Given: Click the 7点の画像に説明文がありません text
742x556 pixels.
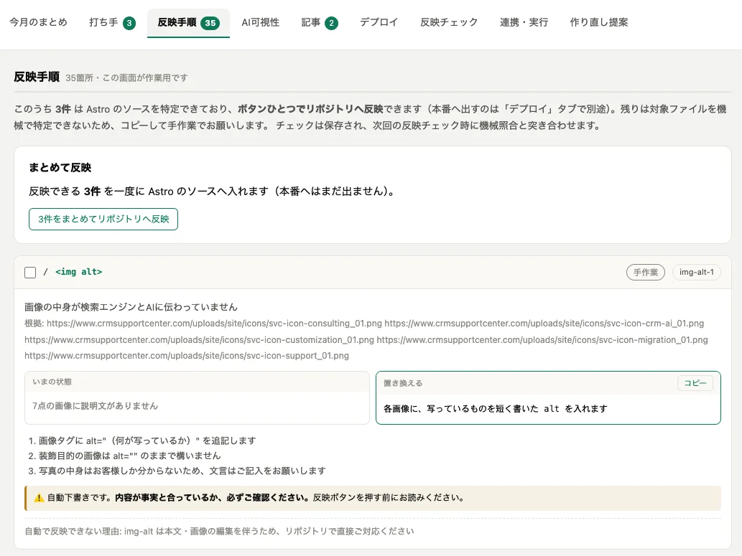Looking at the screenshot, I should point(95,405).
